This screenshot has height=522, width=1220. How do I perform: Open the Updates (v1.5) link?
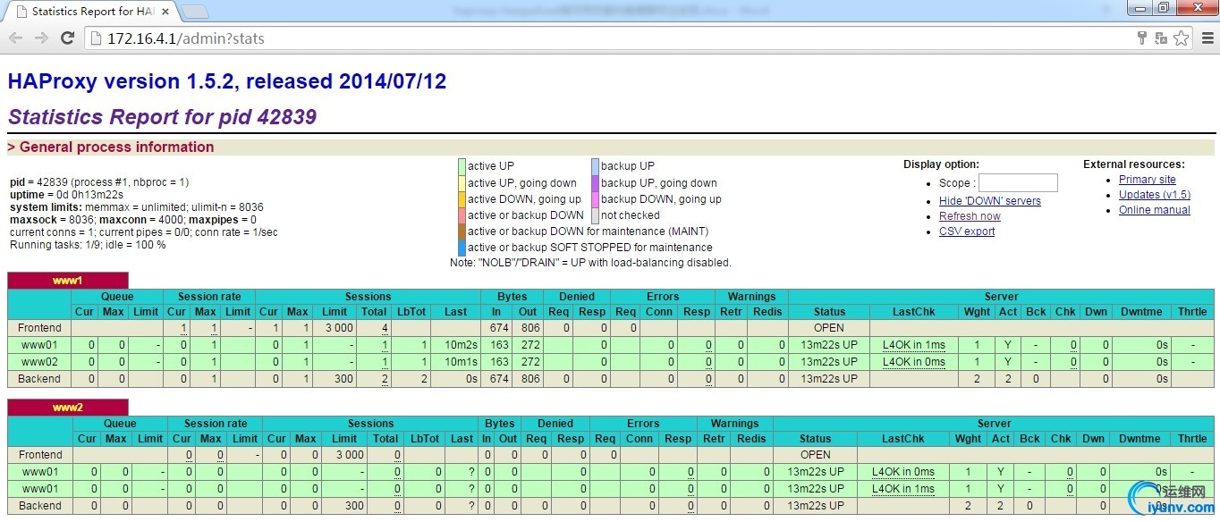point(1155,195)
